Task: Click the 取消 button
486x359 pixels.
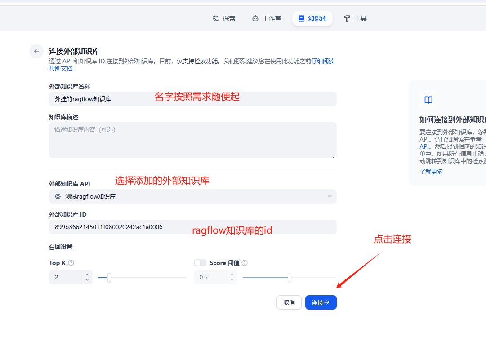Action: click(289, 302)
